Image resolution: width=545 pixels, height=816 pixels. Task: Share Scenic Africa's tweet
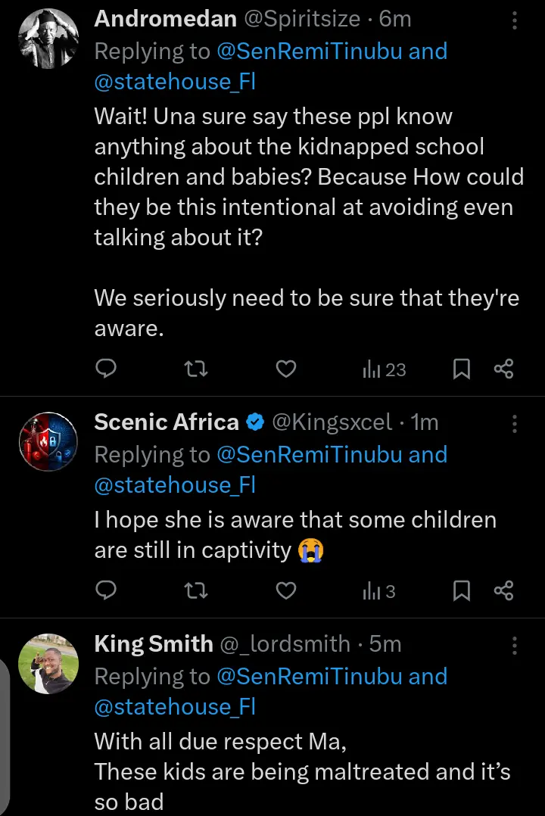(503, 590)
